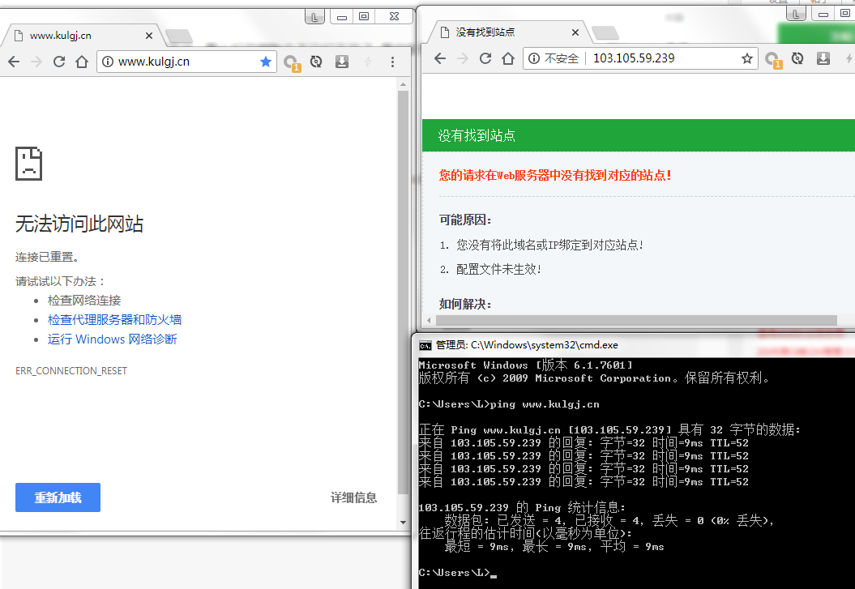855x589 pixels.
Task: Click the refresh extension icon in right window
Action: tap(797, 58)
